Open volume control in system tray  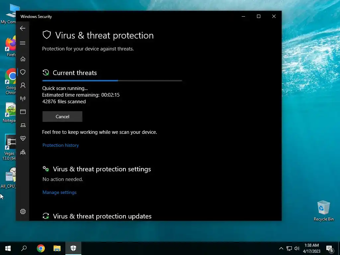(x=297, y=248)
